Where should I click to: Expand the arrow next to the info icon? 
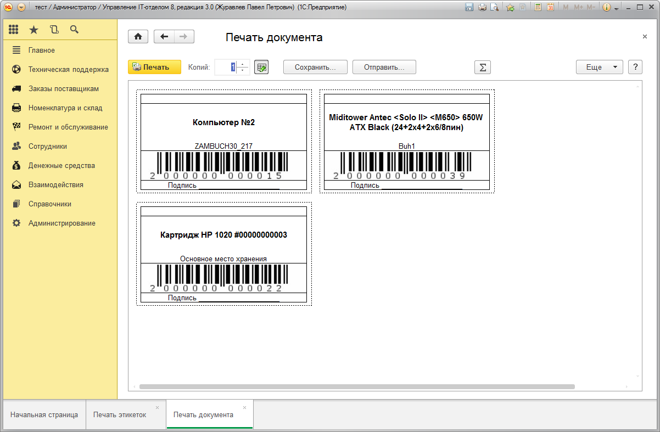(616, 8)
